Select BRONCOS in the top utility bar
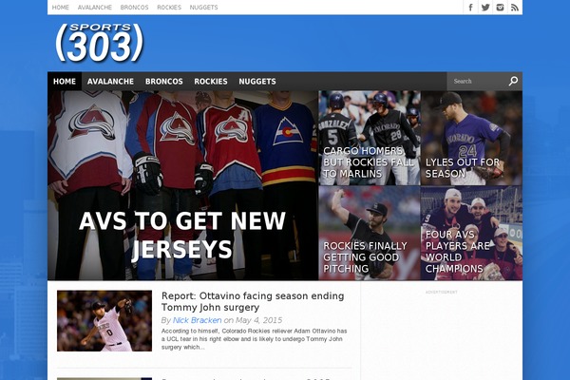The height and width of the screenshot is (380, 570). coord(134,8)
